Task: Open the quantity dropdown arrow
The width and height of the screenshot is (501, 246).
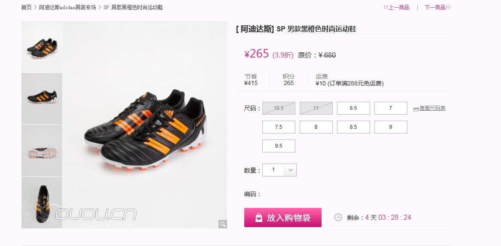Action: (290, 170)
